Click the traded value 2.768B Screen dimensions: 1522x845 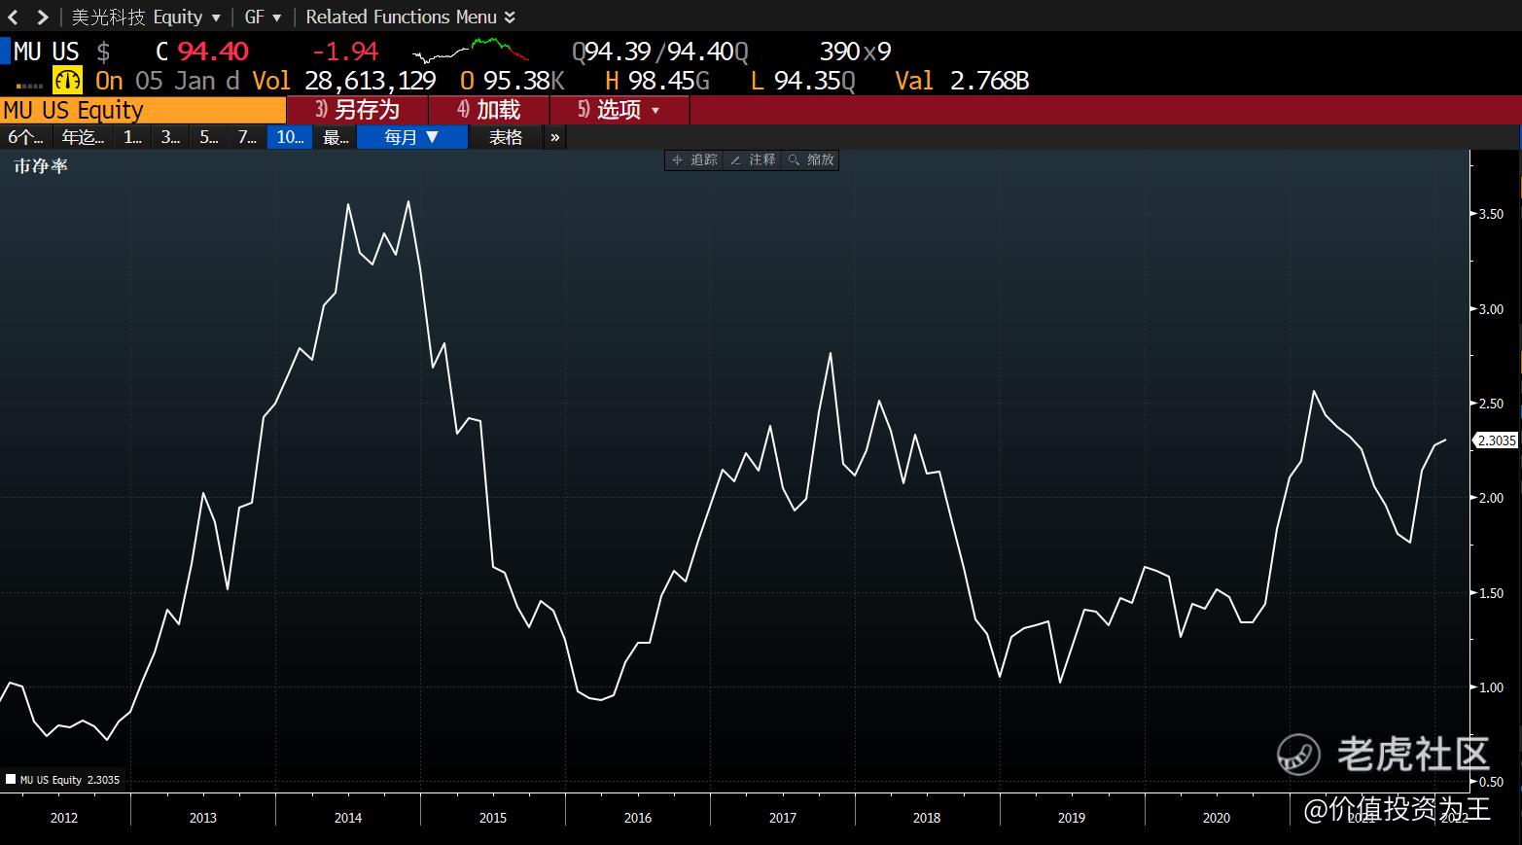pyautogui.click(x=990, y=81)
